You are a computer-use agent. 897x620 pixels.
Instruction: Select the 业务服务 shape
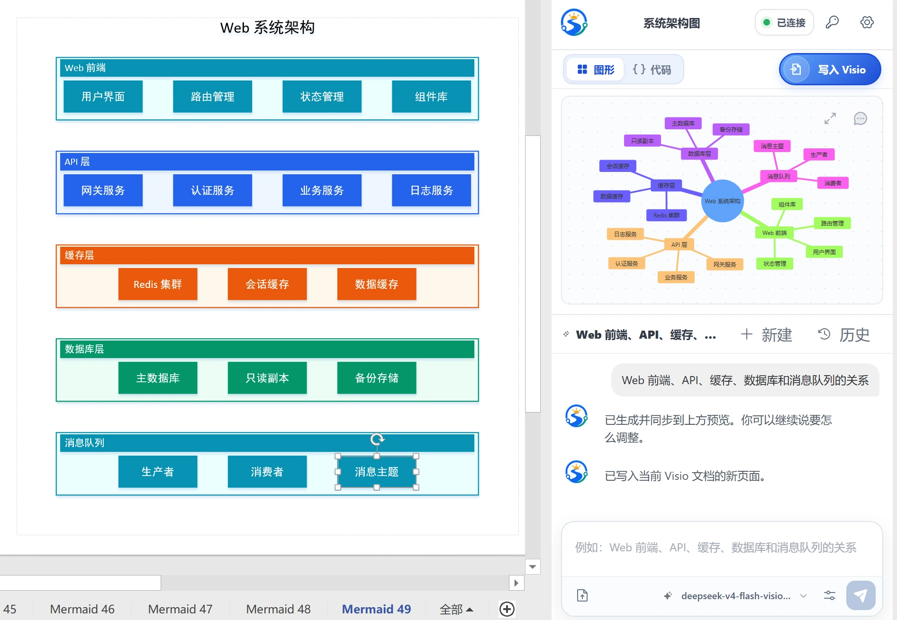[322, 190]
